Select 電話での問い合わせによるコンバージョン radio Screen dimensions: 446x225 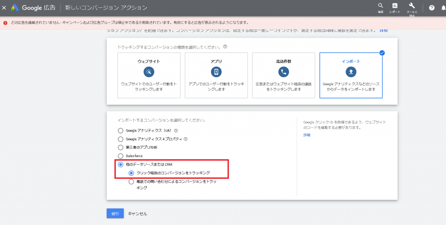[x=131, y=182]
